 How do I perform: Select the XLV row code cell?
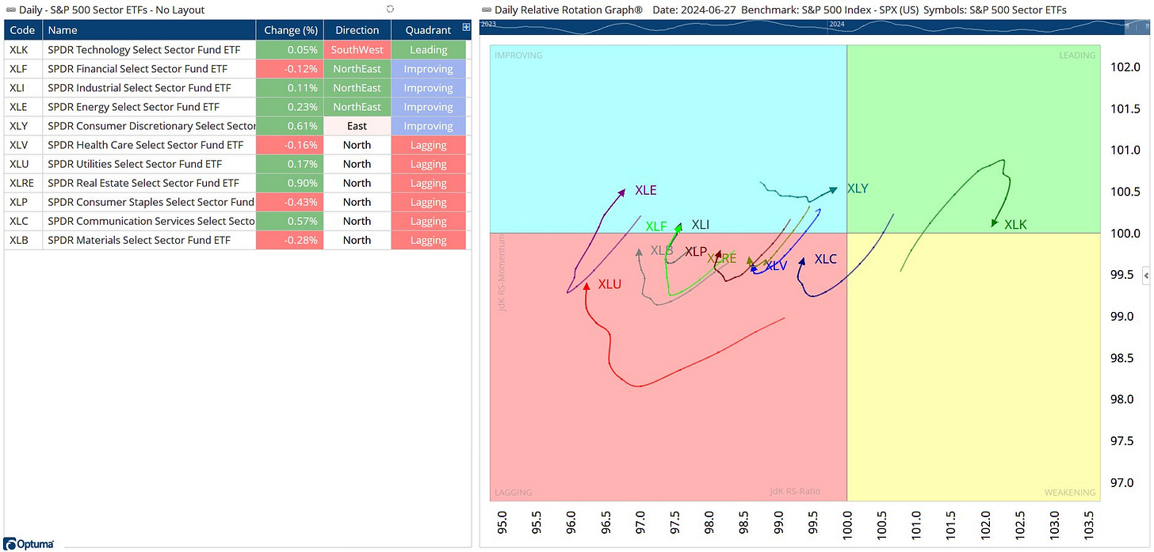[23, 145]
